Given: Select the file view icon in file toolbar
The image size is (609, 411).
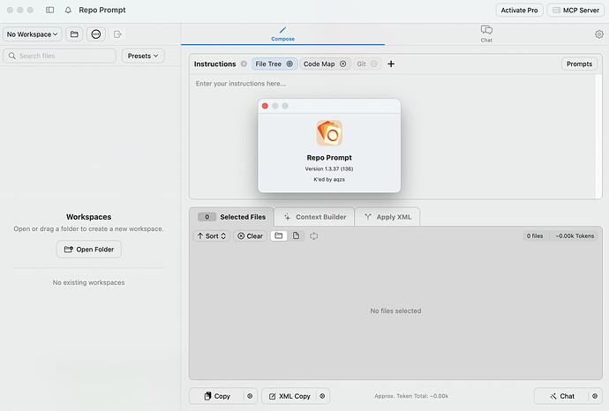Looking at the screenshot, I should coord(296,235).
